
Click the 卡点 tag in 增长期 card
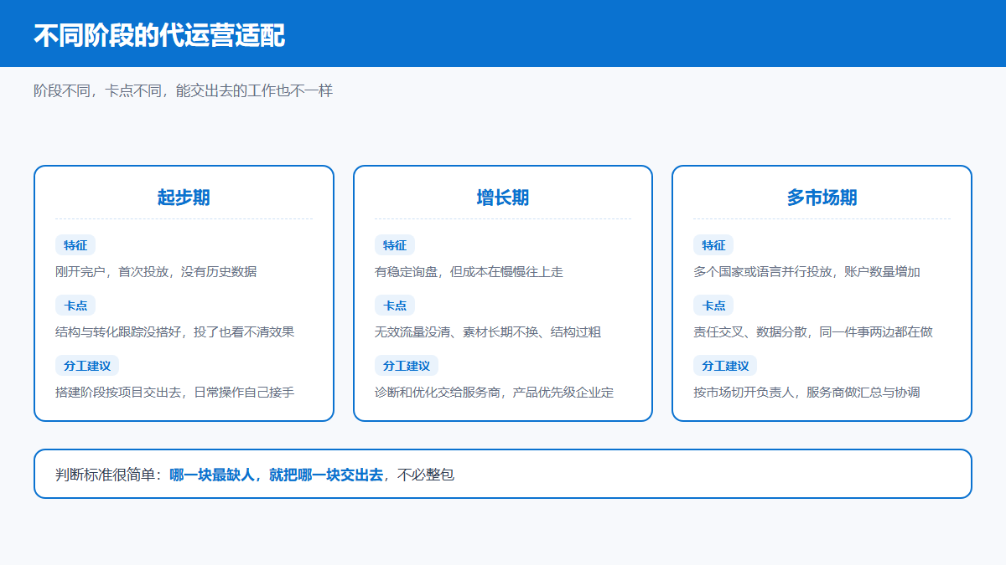coord(395,306)
